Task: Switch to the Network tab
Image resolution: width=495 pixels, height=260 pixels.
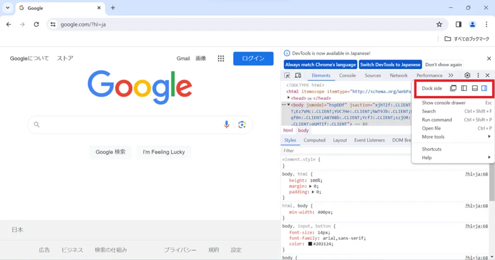Action: (398, 75)
